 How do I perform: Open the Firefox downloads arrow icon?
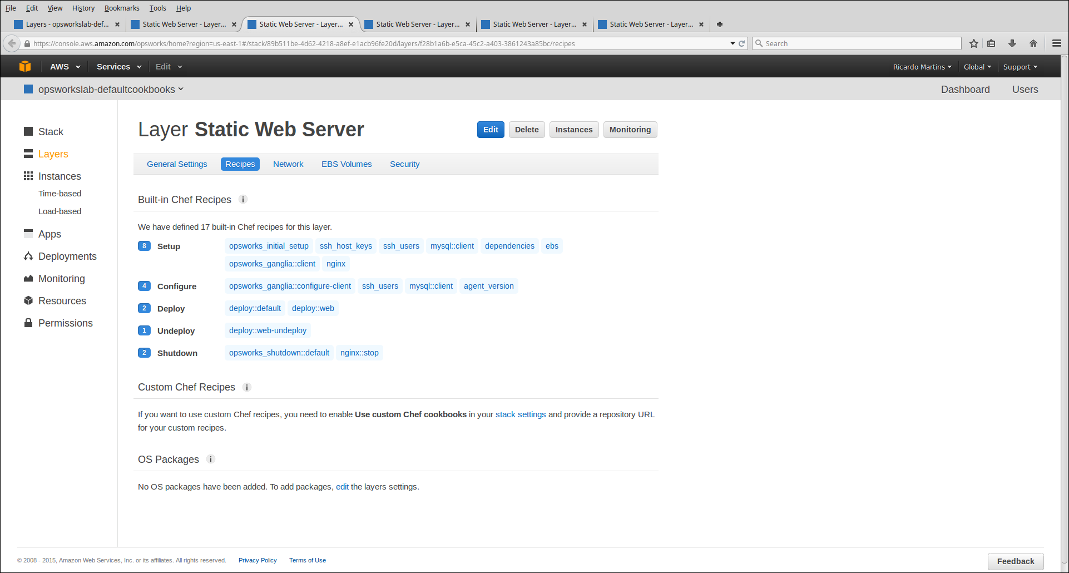point(1012,43)
